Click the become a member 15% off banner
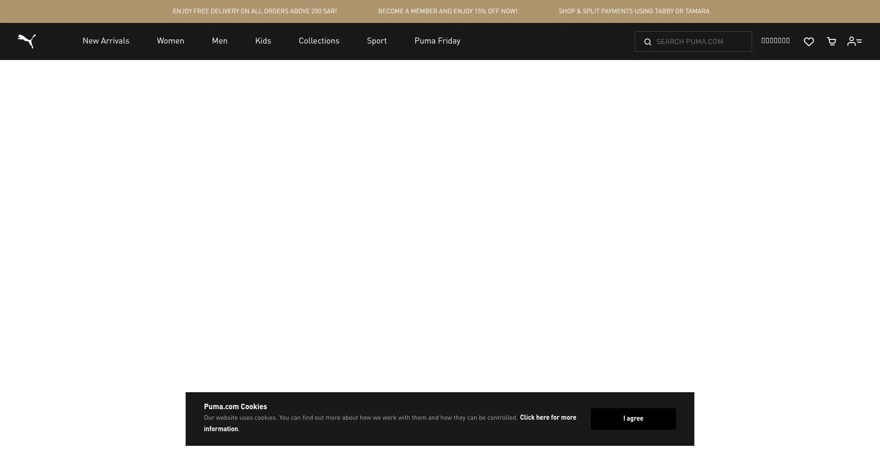The width and height of the screenshot is (880, 455). click(x=447, y=11)
